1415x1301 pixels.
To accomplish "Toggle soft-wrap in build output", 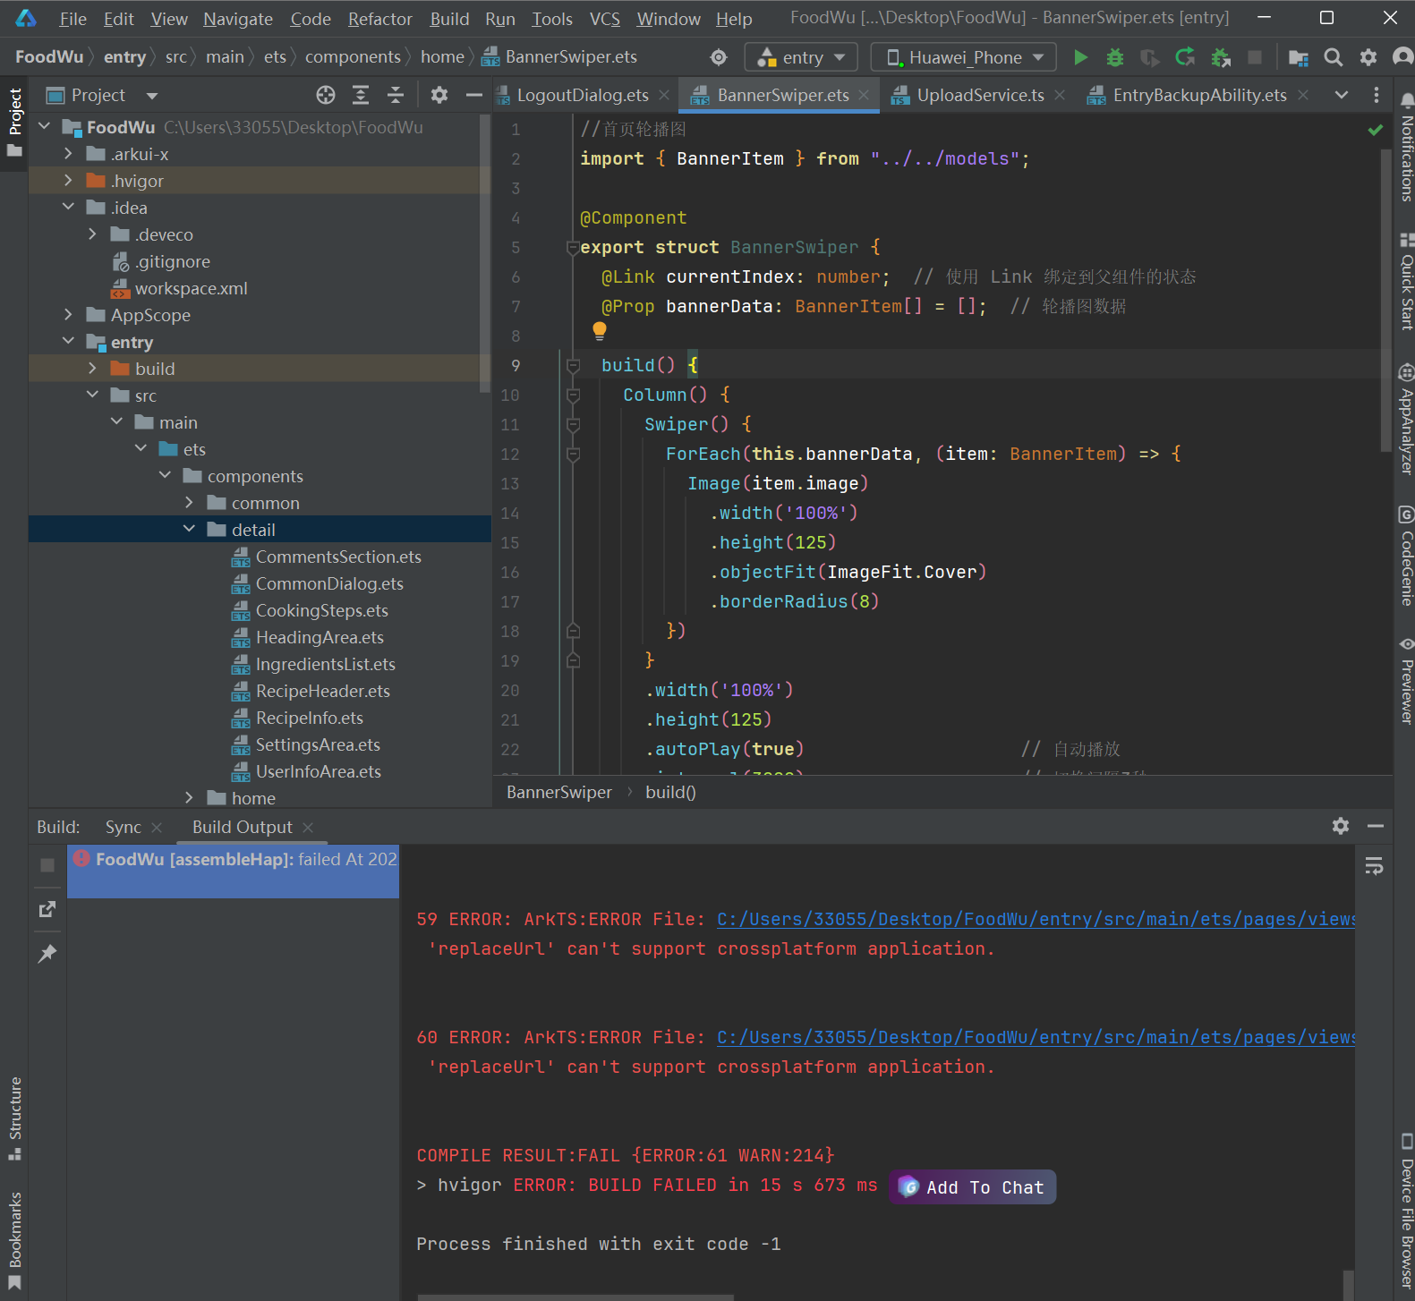I will coord(1374,865).
